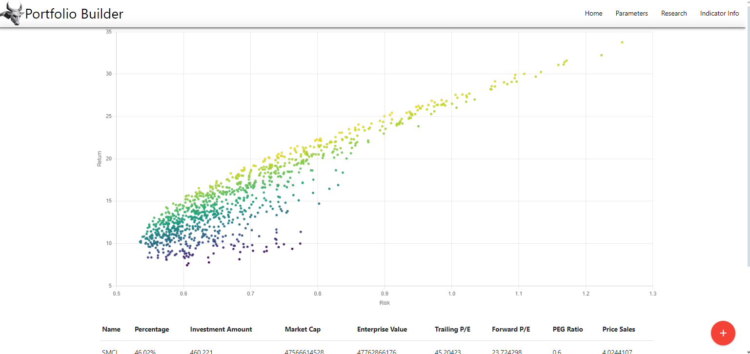The image size is (750, 354).
Task: Select the second-highest yellow portfolio dot
Action: [601, 55]
